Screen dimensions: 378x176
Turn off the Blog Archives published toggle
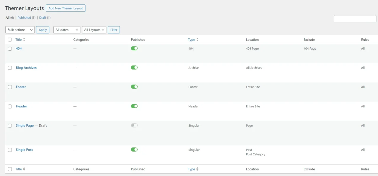tap(134, 67)
